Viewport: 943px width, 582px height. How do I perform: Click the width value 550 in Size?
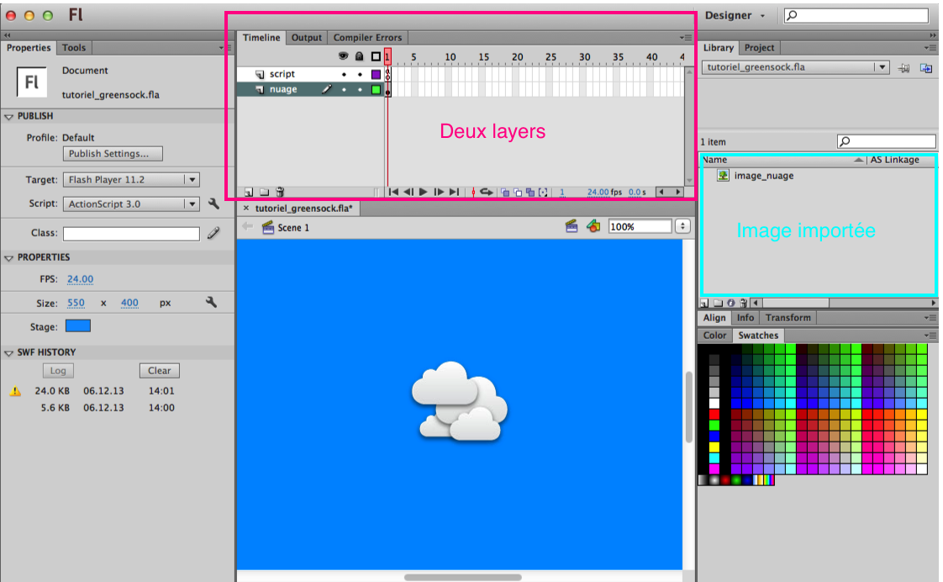point(76,303)
